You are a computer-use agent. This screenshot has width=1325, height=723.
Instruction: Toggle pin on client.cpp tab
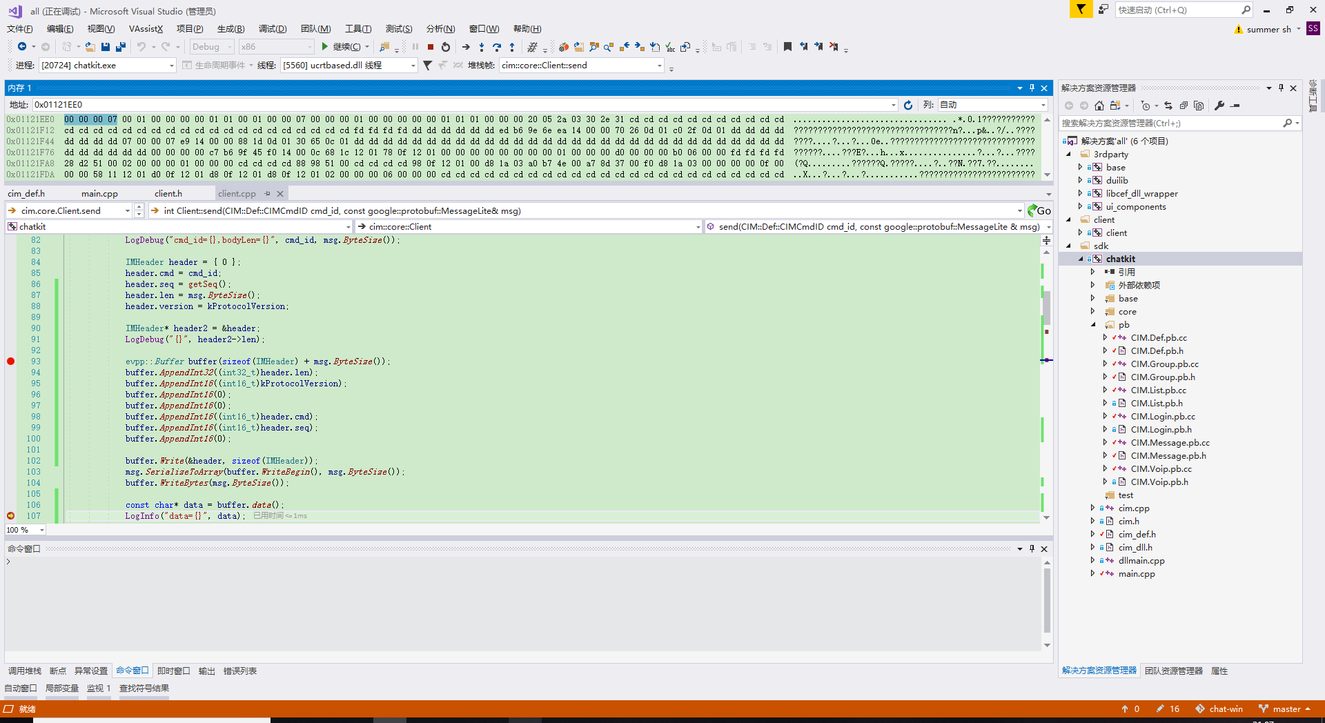[x=267, y=194]
